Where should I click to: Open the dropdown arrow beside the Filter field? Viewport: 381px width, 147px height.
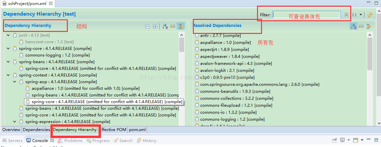pos(361,15)
